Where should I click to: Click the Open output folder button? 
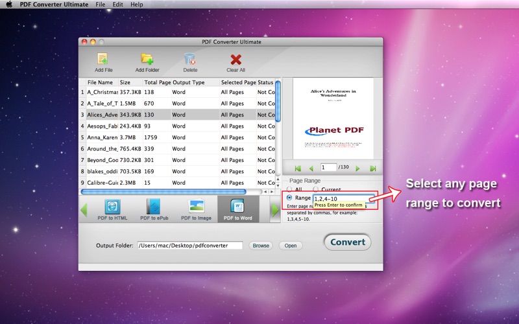click(x=290, y=246)
